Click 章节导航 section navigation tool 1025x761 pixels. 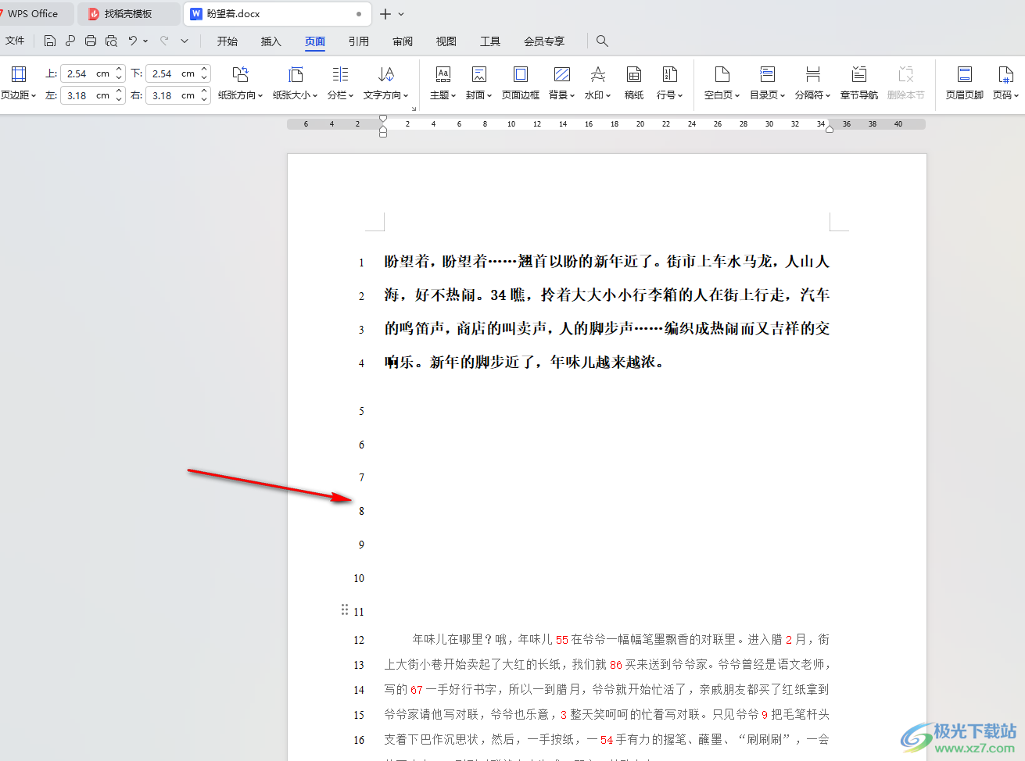[x=859, y=84]
